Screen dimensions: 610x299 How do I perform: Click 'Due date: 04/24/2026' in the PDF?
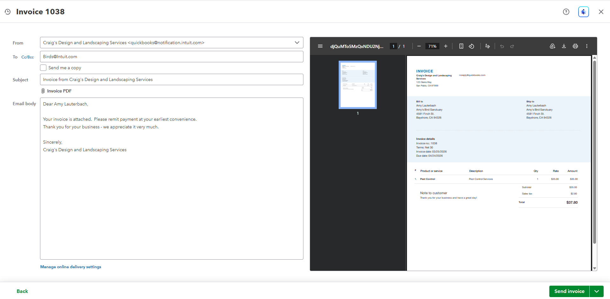430,156
